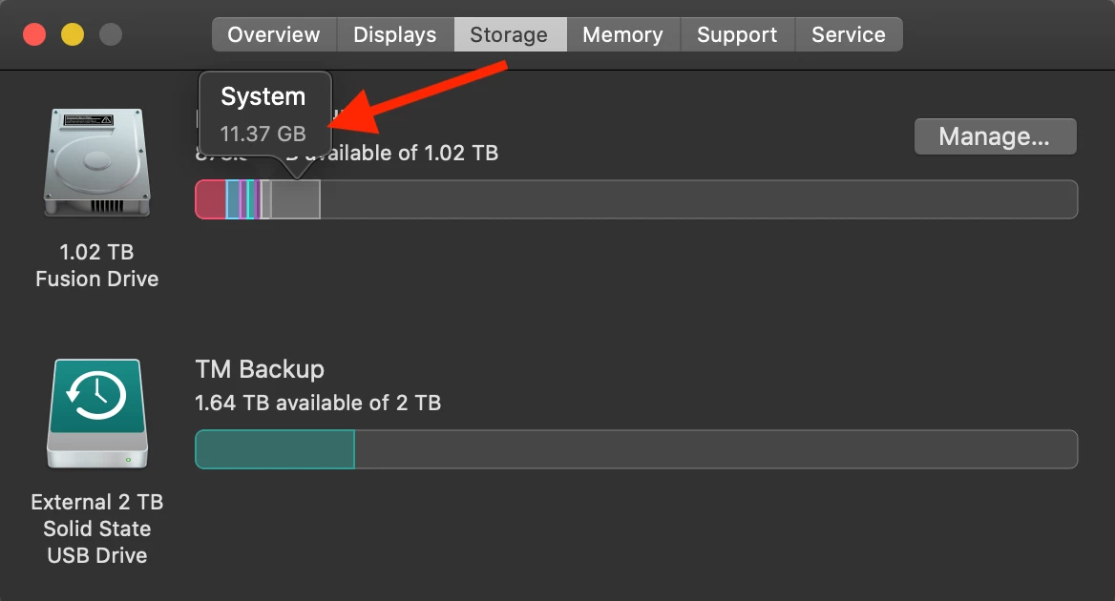Click the gray System segment in storage bar

coord(295,199)
